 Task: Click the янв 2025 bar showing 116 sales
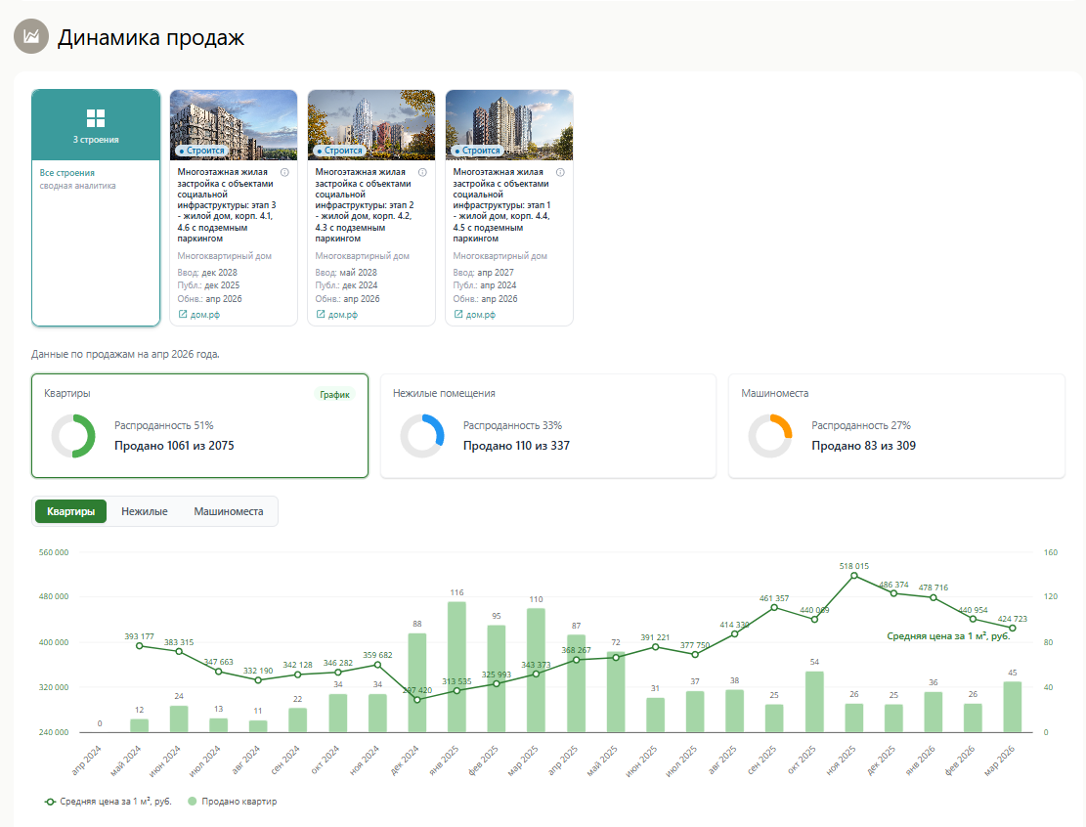(456, 667)
